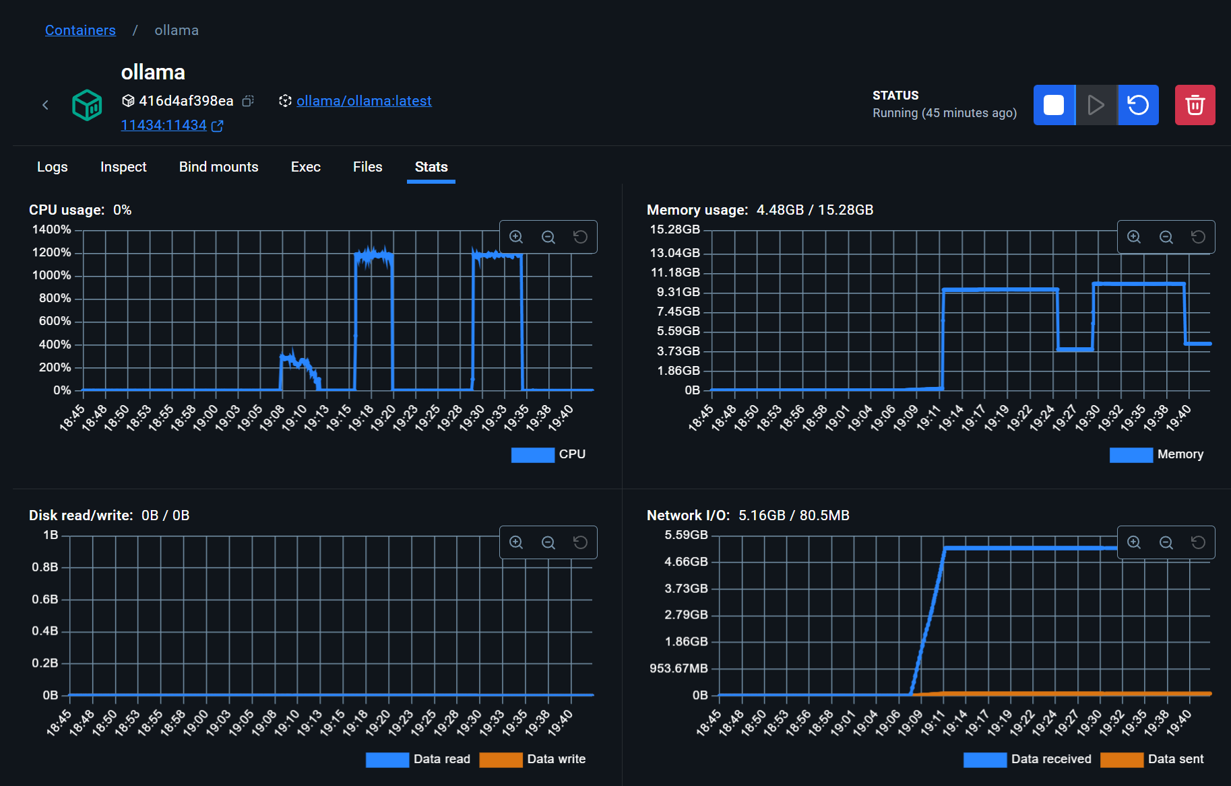Click the image icon beside ollama/ollama:latest
Image resolution: width=1231 pixels, height=786 pixels.
tap(285, 101)
